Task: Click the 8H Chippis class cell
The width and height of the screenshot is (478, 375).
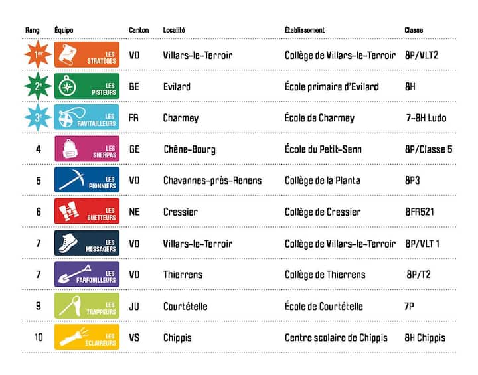Action: pos(425,338)
